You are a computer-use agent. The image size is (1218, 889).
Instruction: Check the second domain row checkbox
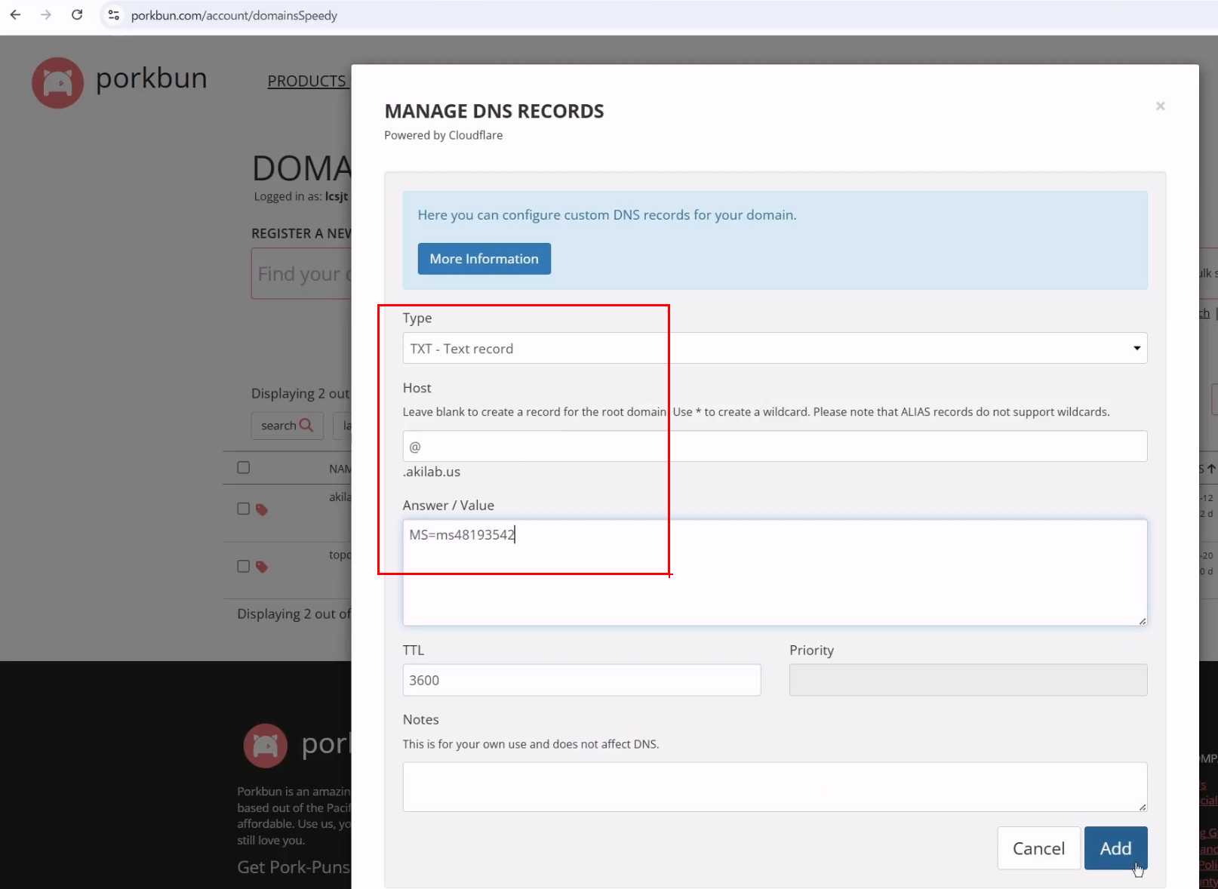click(243, 566)
